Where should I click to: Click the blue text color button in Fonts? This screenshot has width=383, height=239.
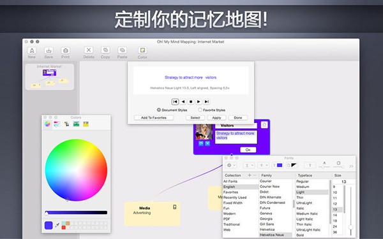coord(278,165)
